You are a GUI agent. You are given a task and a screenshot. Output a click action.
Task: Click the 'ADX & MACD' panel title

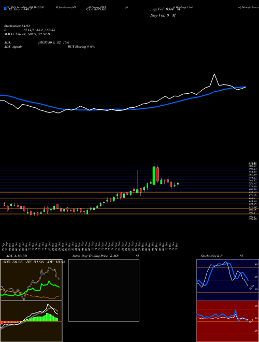tap(17, 256)
